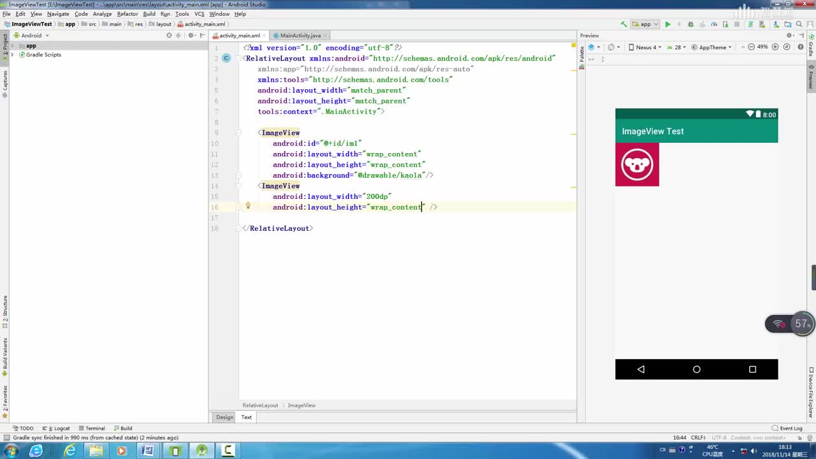Screen dimensions: 816x459
Task: Click the intention lightbulb on line 16
Action: [x=248, y=207]
